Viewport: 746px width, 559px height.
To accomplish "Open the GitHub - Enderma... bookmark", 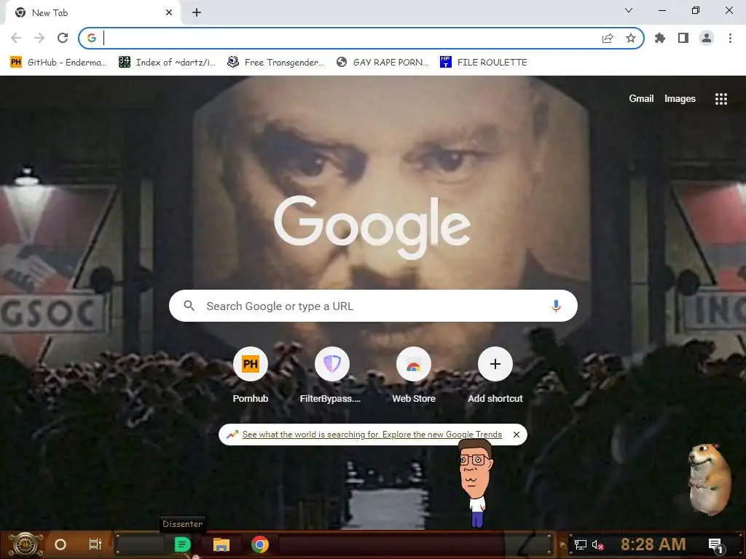I will tap(59, 63).
